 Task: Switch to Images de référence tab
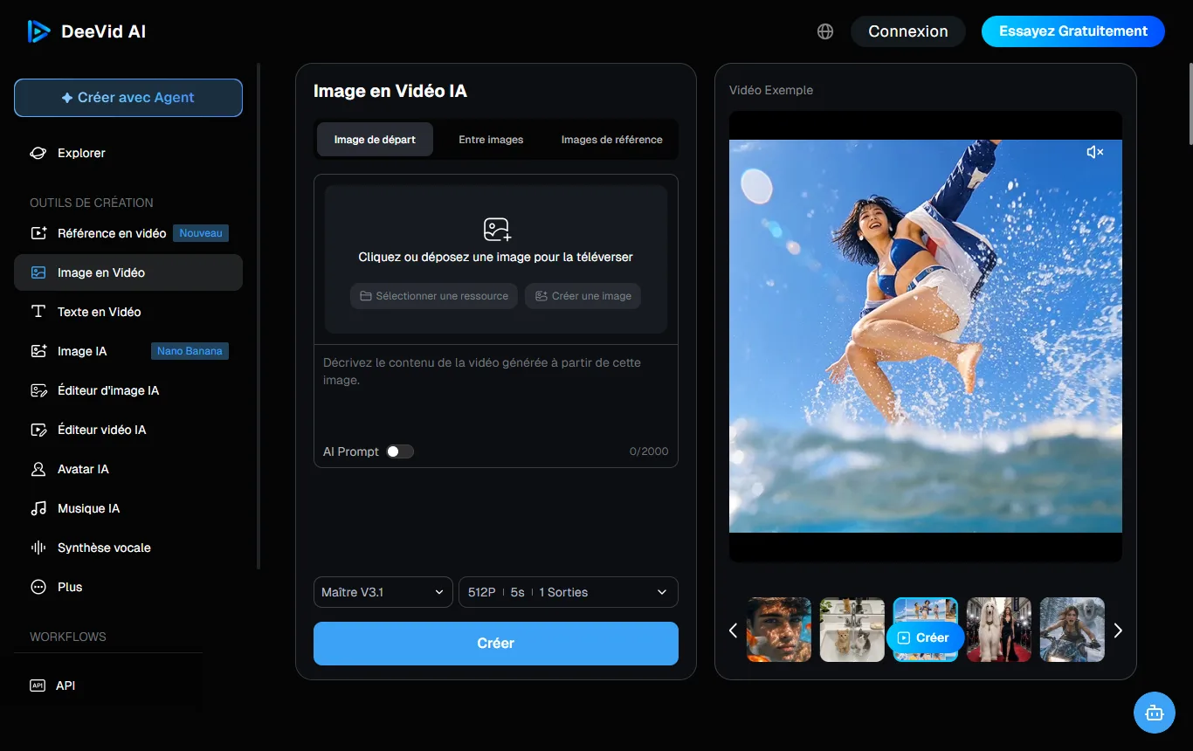(x=611, y=140)
